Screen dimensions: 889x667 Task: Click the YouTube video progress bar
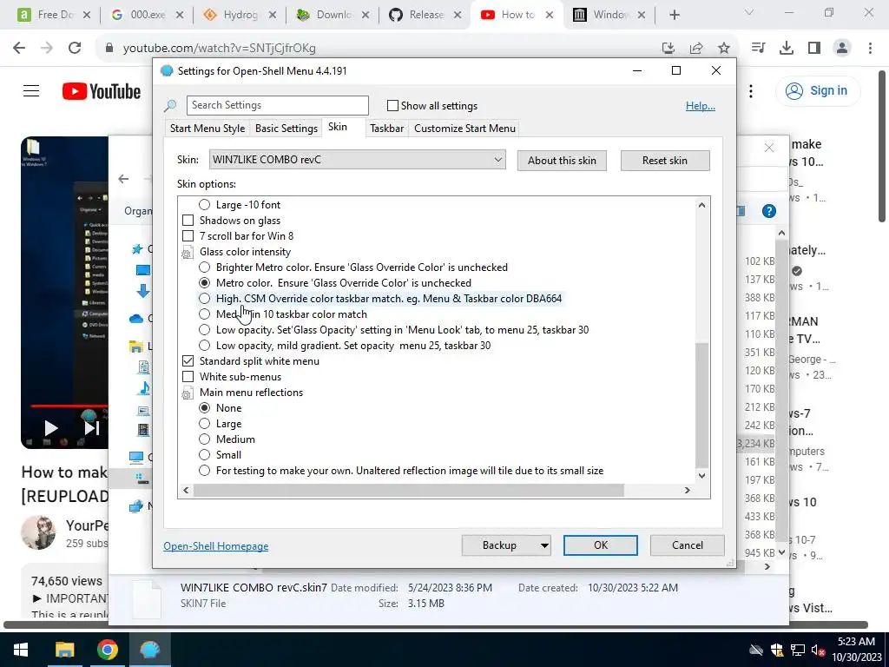point(69,406)
